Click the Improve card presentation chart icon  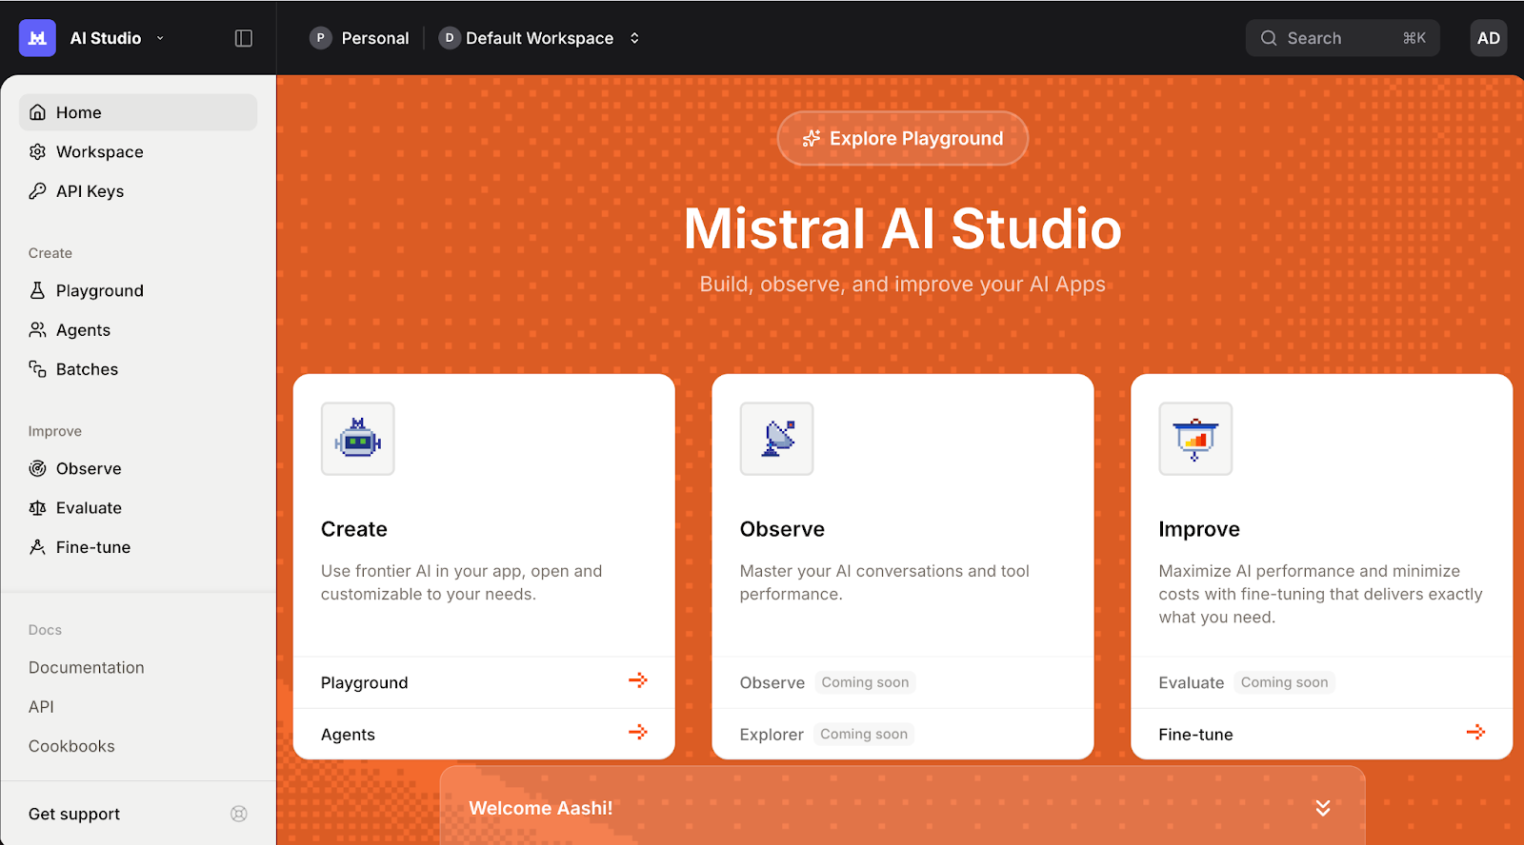point(1195,439)
